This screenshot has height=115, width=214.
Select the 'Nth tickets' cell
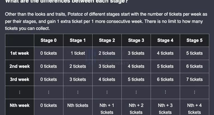tap(78, 105)
